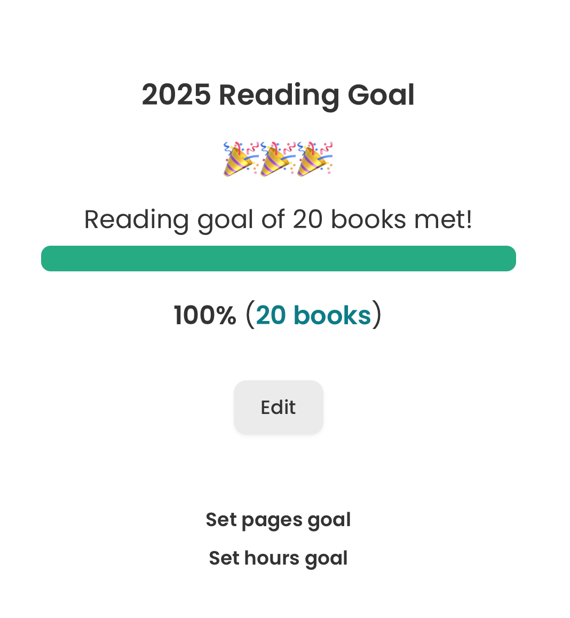Click the word books in teal link
570x618 pixels.
point(332,315)
